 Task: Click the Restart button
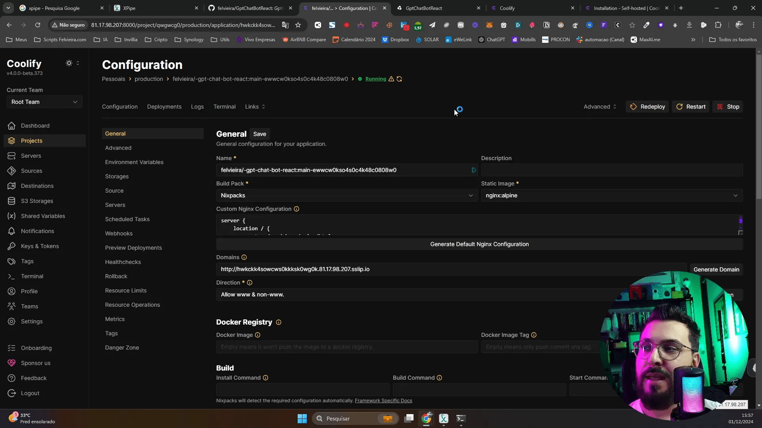(691, 107)
